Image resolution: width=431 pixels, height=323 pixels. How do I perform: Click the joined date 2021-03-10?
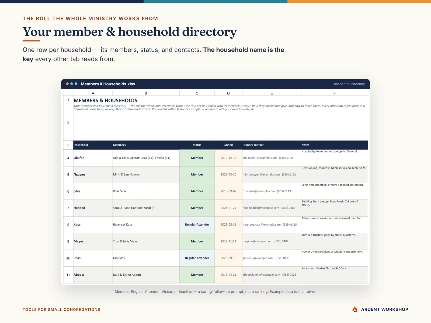[x=228, y=174]
